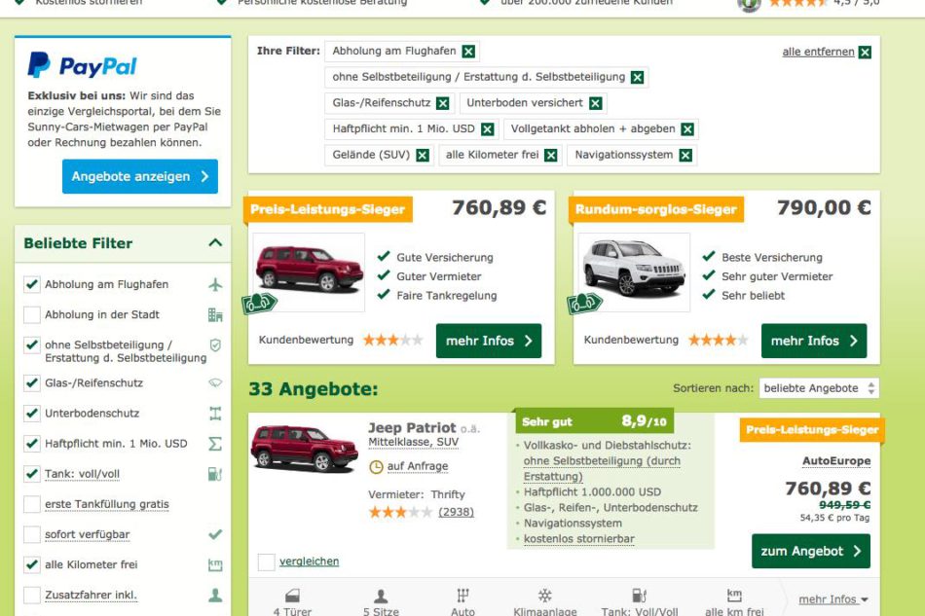Uncheck the 'Glas-/Reifenschutz' checkbox

(x=32, y=383)
